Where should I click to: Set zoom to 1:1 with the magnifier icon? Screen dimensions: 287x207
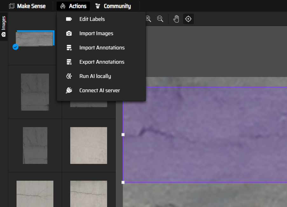click(160, 19)
